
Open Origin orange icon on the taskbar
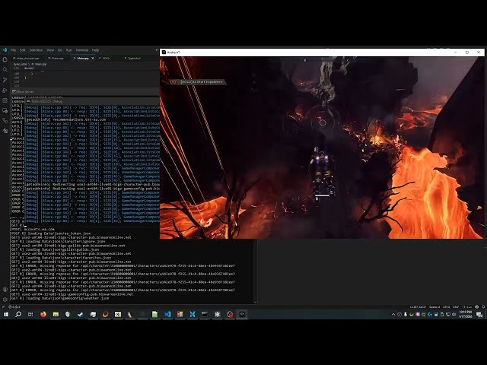(x=105, y=314)
